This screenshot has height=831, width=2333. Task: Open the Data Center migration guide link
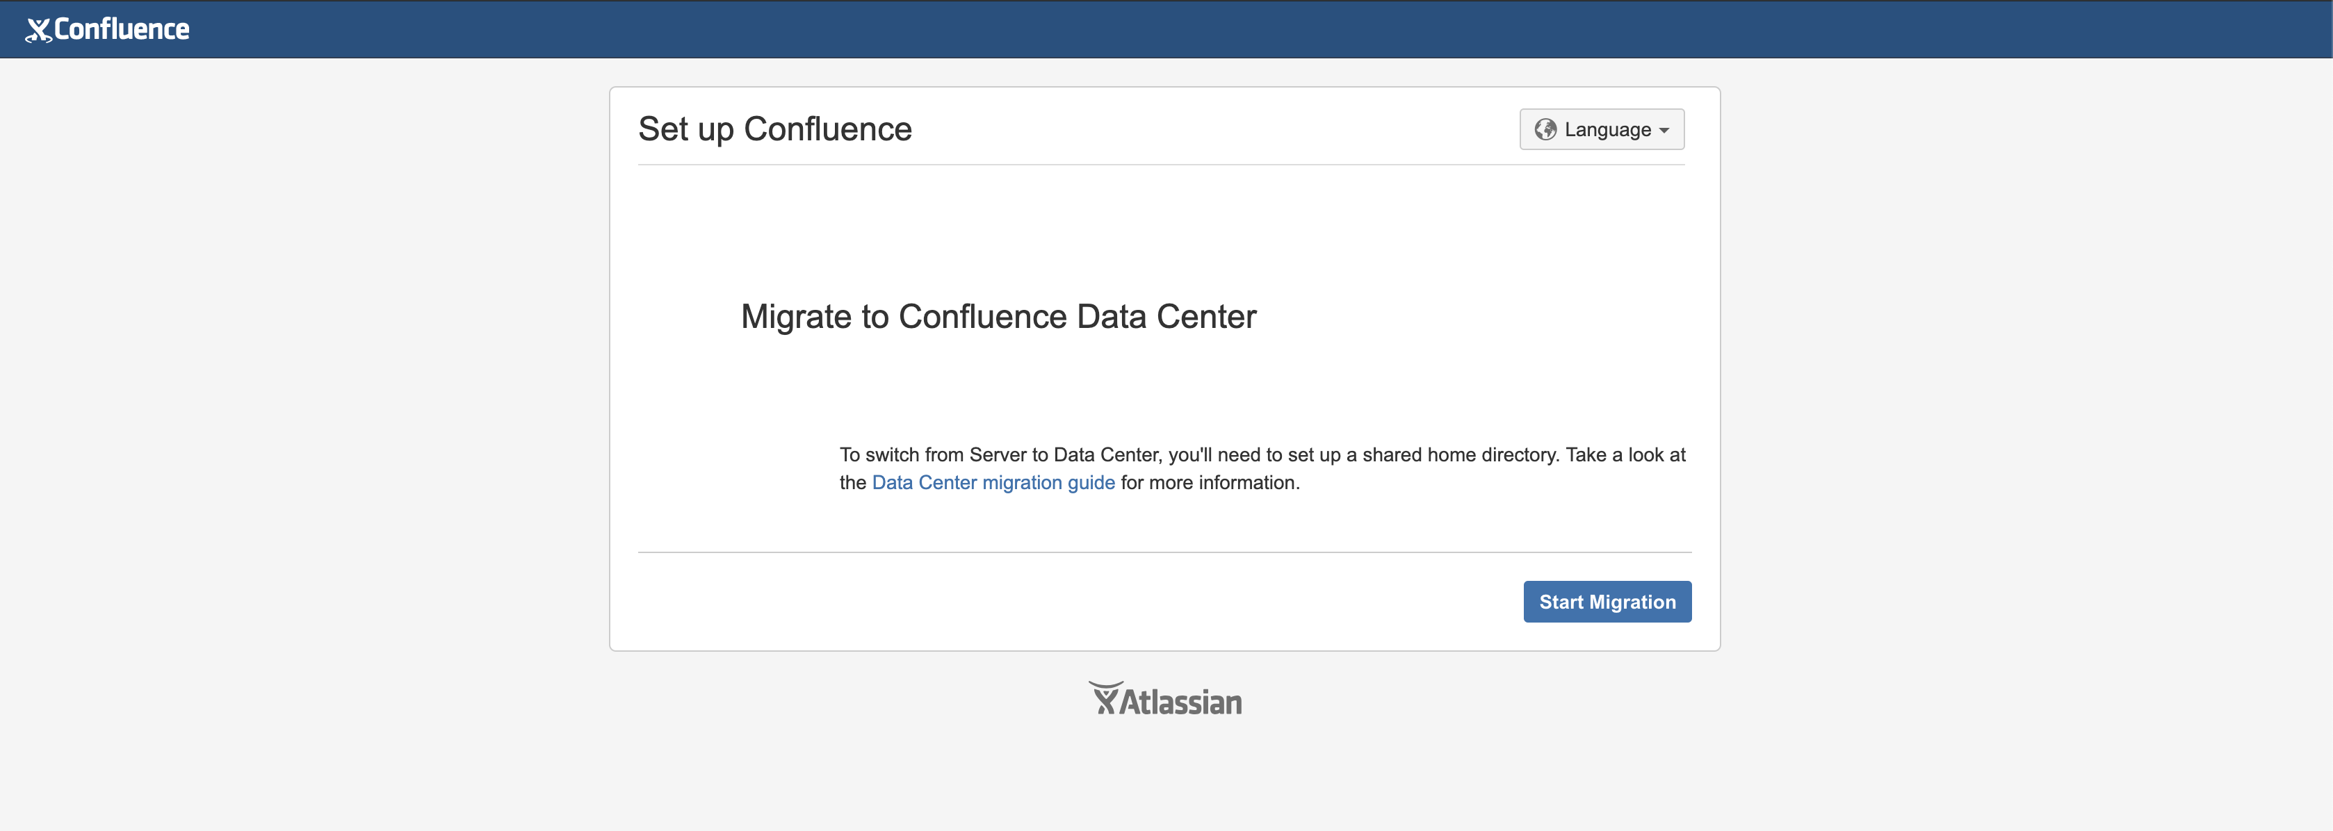click(993, 482)
